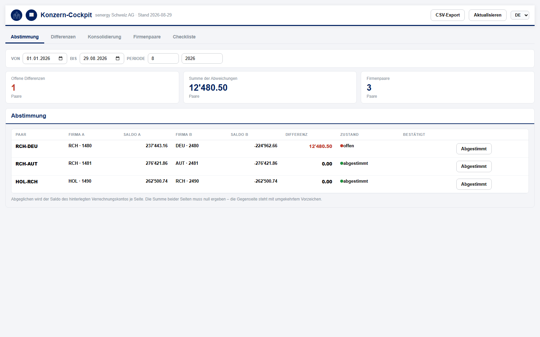Click the Firmenpaare count card

tap(448, 87)
